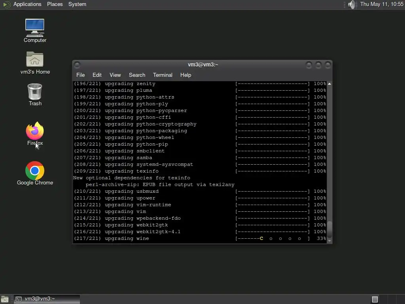
Task: Open the Trash desktop icon
Action: click(35, 95)
